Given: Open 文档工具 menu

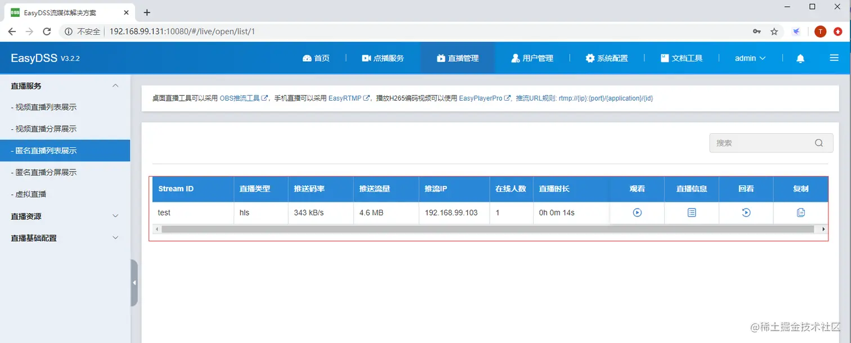Looking at the screenshot, I should point(681,58).
